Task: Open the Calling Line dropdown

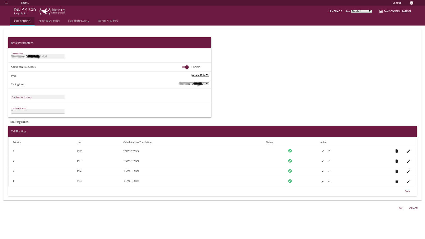Action: pyautogui.click(x=194, y=84)
